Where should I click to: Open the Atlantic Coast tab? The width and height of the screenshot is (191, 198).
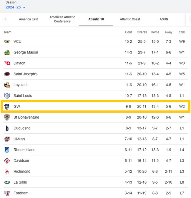(130, 19)
